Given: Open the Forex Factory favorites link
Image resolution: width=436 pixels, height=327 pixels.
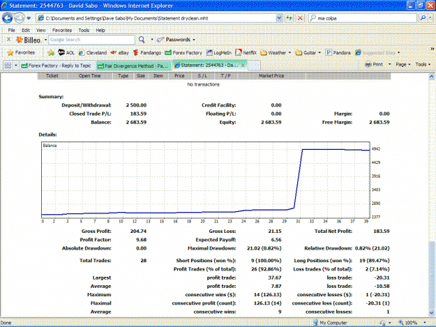Looking at the screenshot, I should [x=183, y=52].
